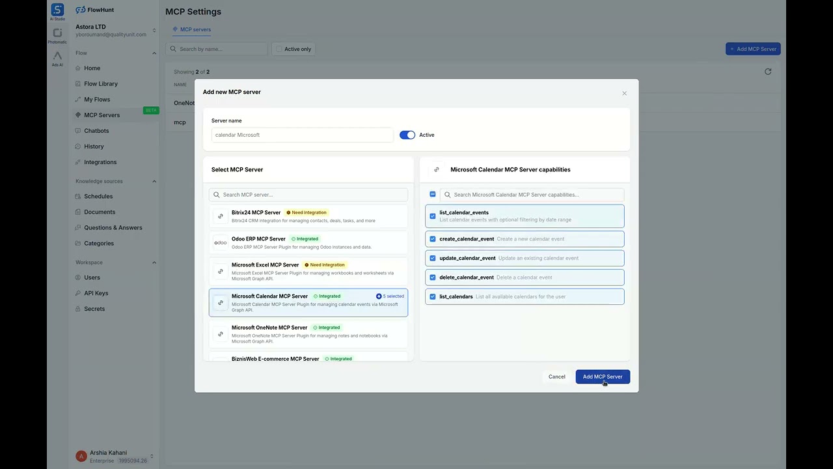Click the History sidebar icon
Image resolution: width=833 pixels, height=469 pixels.
tap(78, 146)
